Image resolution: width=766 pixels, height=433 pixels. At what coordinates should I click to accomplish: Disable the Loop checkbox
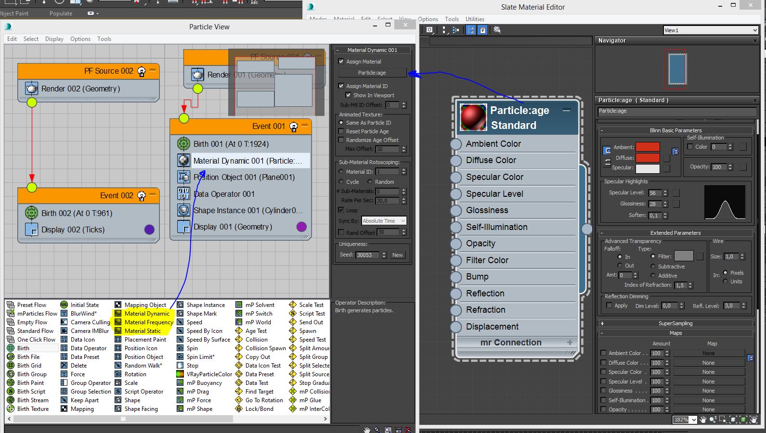pos(341,210)
